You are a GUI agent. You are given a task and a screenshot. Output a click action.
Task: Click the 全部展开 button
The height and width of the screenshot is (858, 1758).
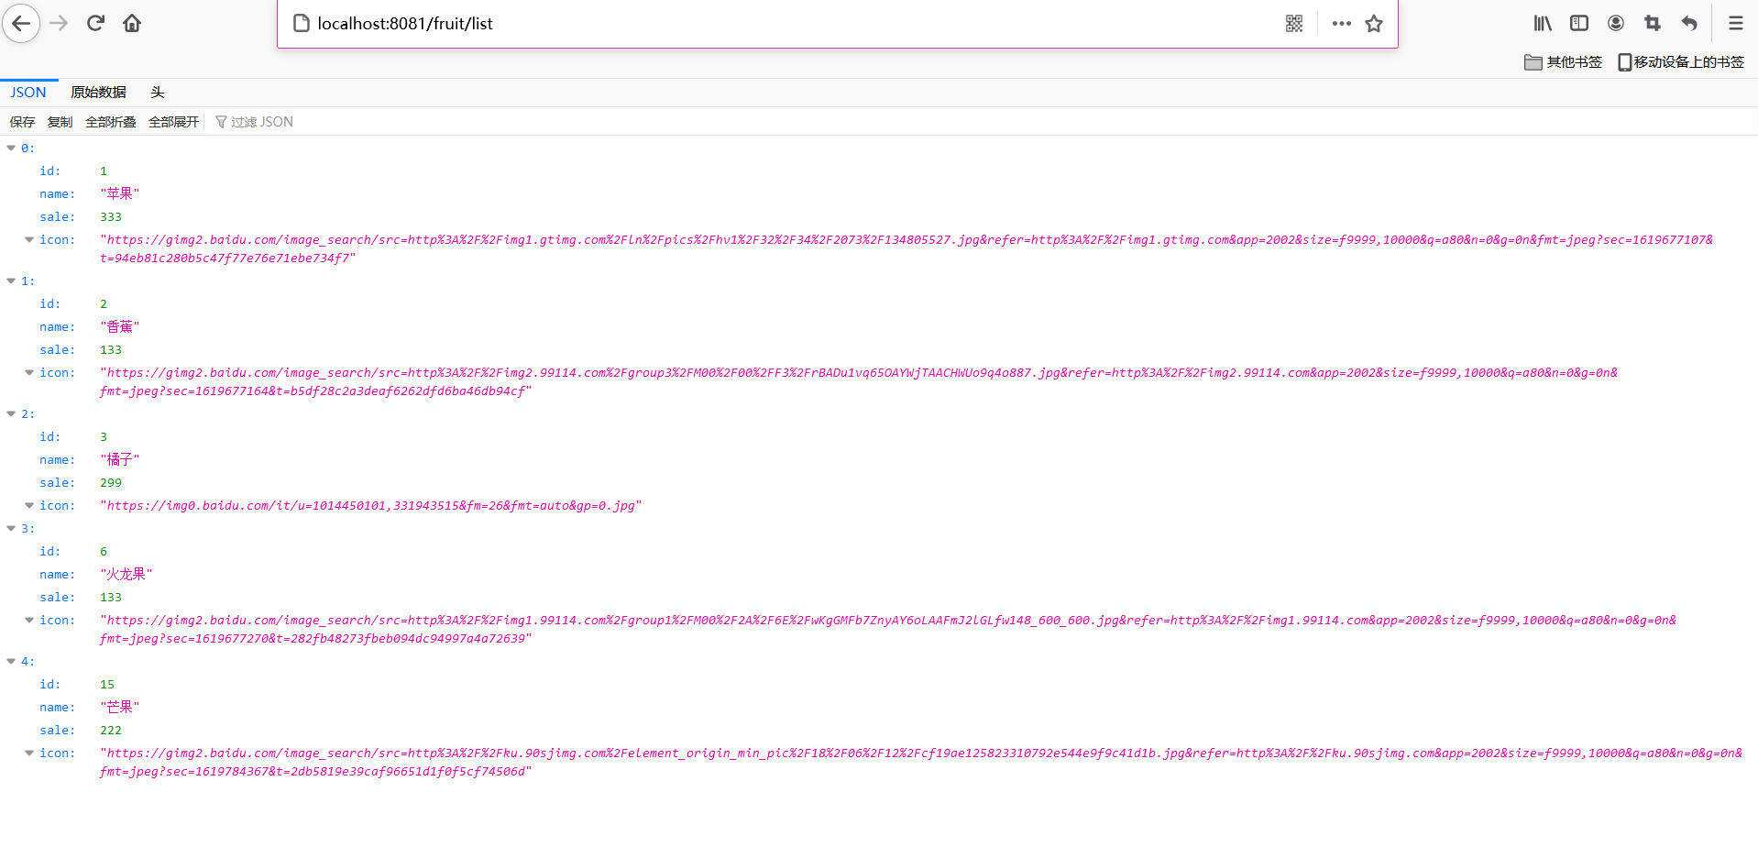coord(172,121)
